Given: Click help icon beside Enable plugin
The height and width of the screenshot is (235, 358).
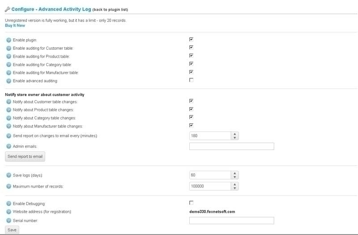Looking at the screenshot, I should (x=9, y=40).
